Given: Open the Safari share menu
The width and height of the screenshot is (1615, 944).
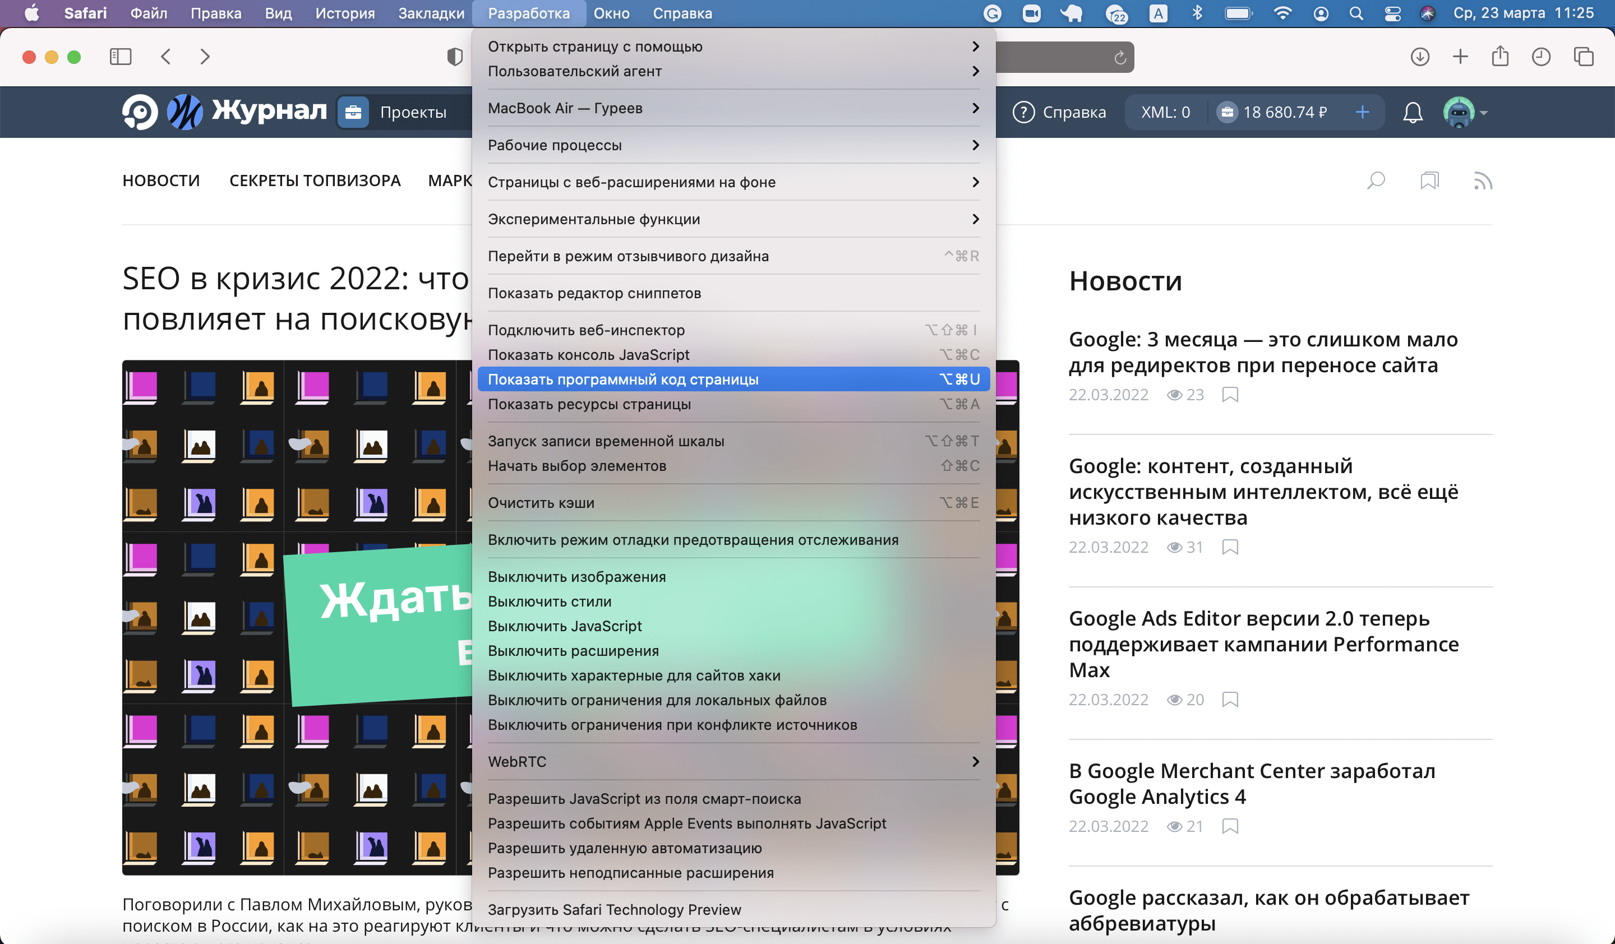Looking at the screenshot, I should pyautogui.click(x=1499, y=57).
